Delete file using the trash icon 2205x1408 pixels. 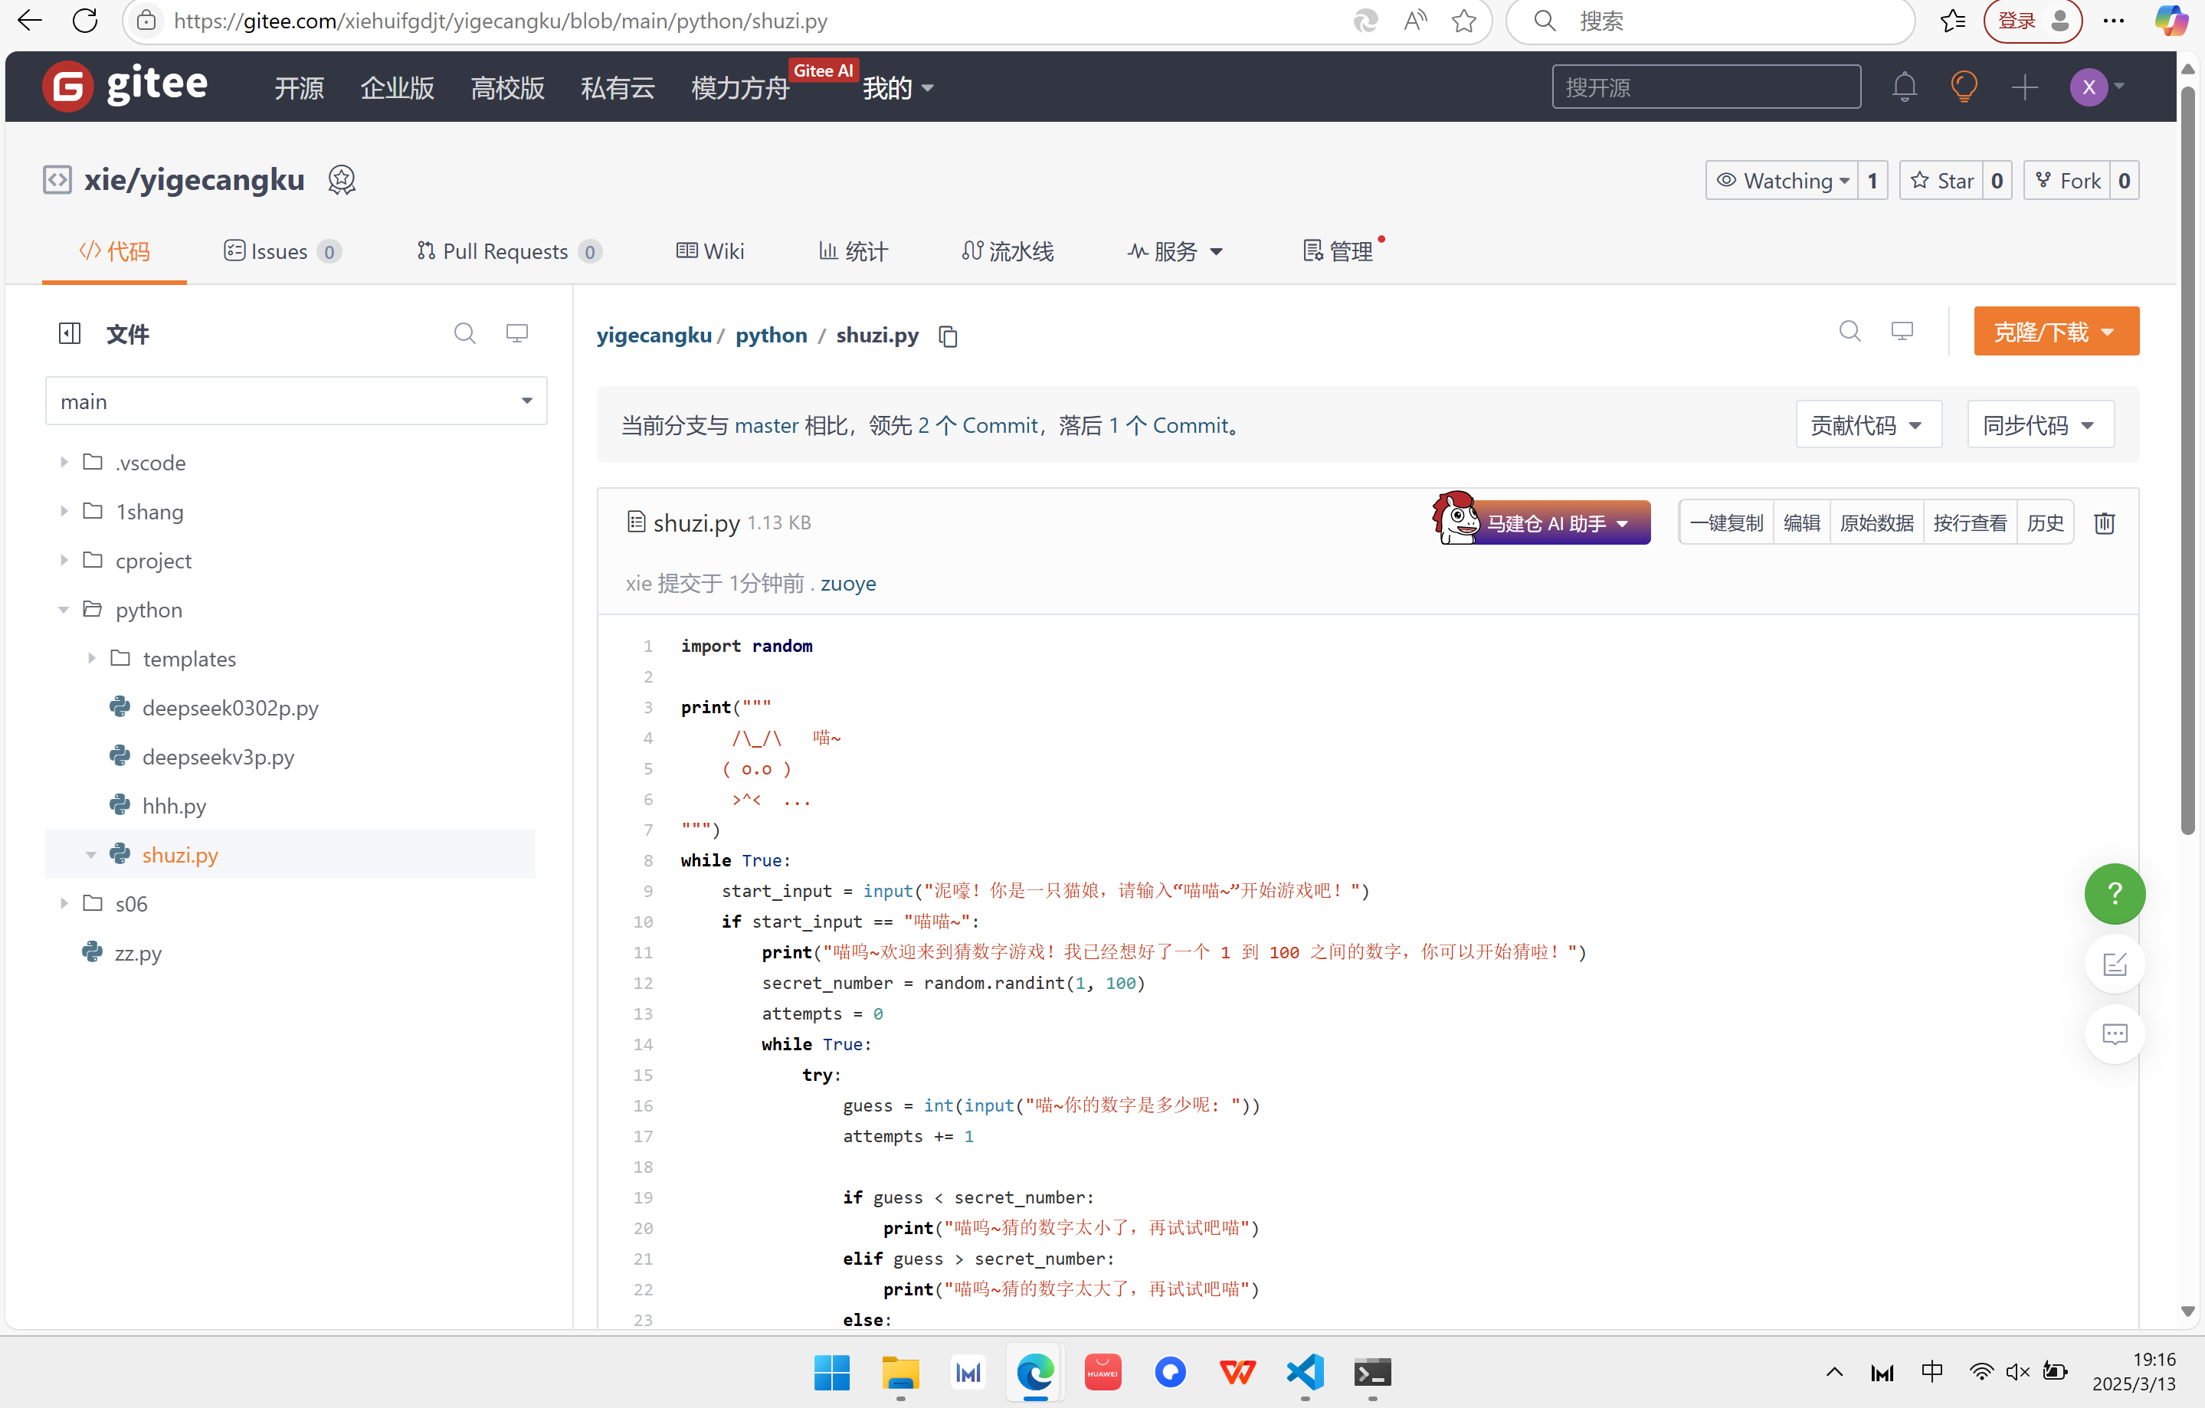(x=2103, y=522)
